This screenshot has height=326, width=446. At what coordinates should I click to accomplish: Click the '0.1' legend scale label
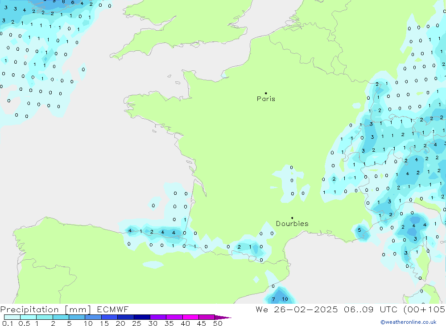[8, 323]
